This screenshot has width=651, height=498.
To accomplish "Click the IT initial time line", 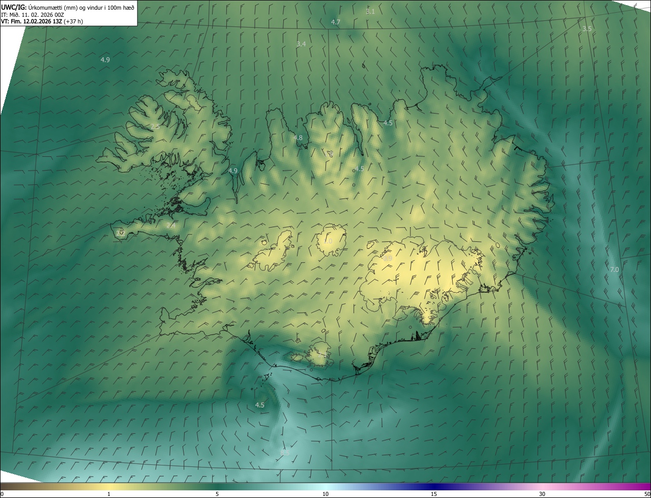I will coord(33,15).
